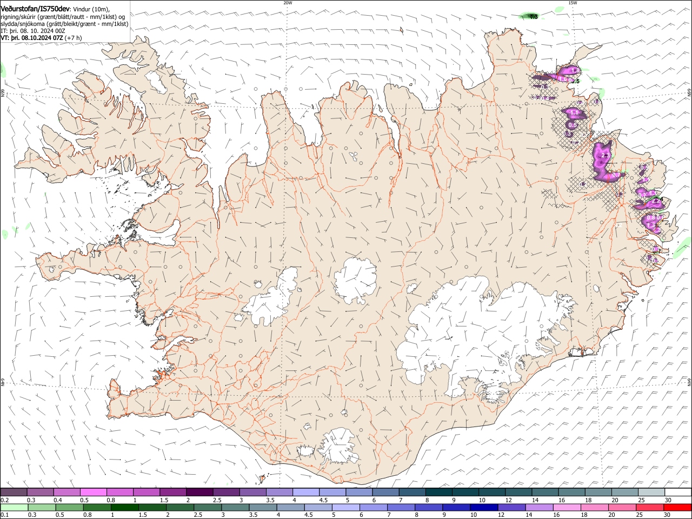Click the 20W longitude label at the top
The width and height of the screenshot is (692, 519).
click(x=288, y=3)
